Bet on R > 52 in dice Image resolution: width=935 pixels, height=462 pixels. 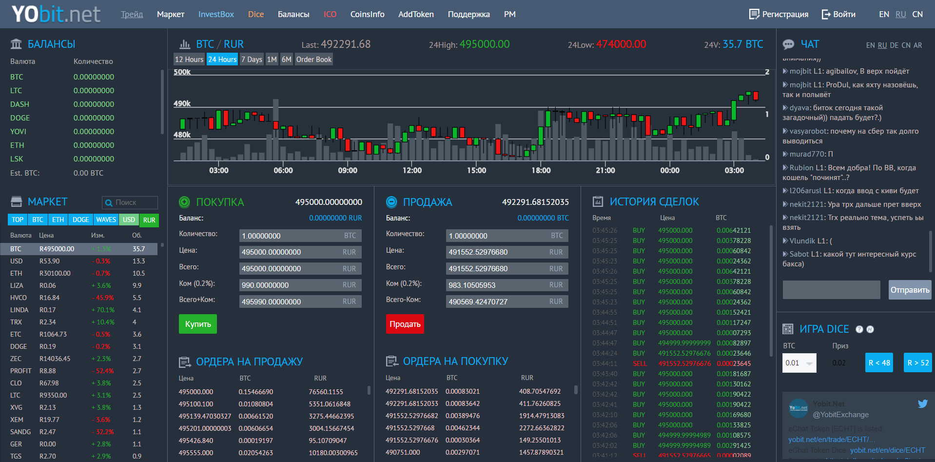tap(917, 362)
